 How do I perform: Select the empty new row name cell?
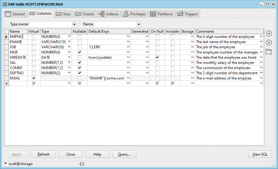tap(18, 83)
